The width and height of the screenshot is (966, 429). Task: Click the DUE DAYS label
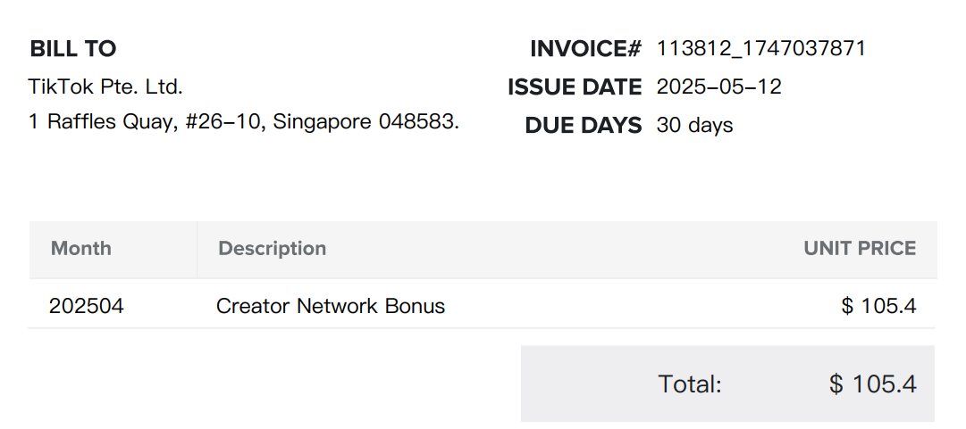coord(584,126)
